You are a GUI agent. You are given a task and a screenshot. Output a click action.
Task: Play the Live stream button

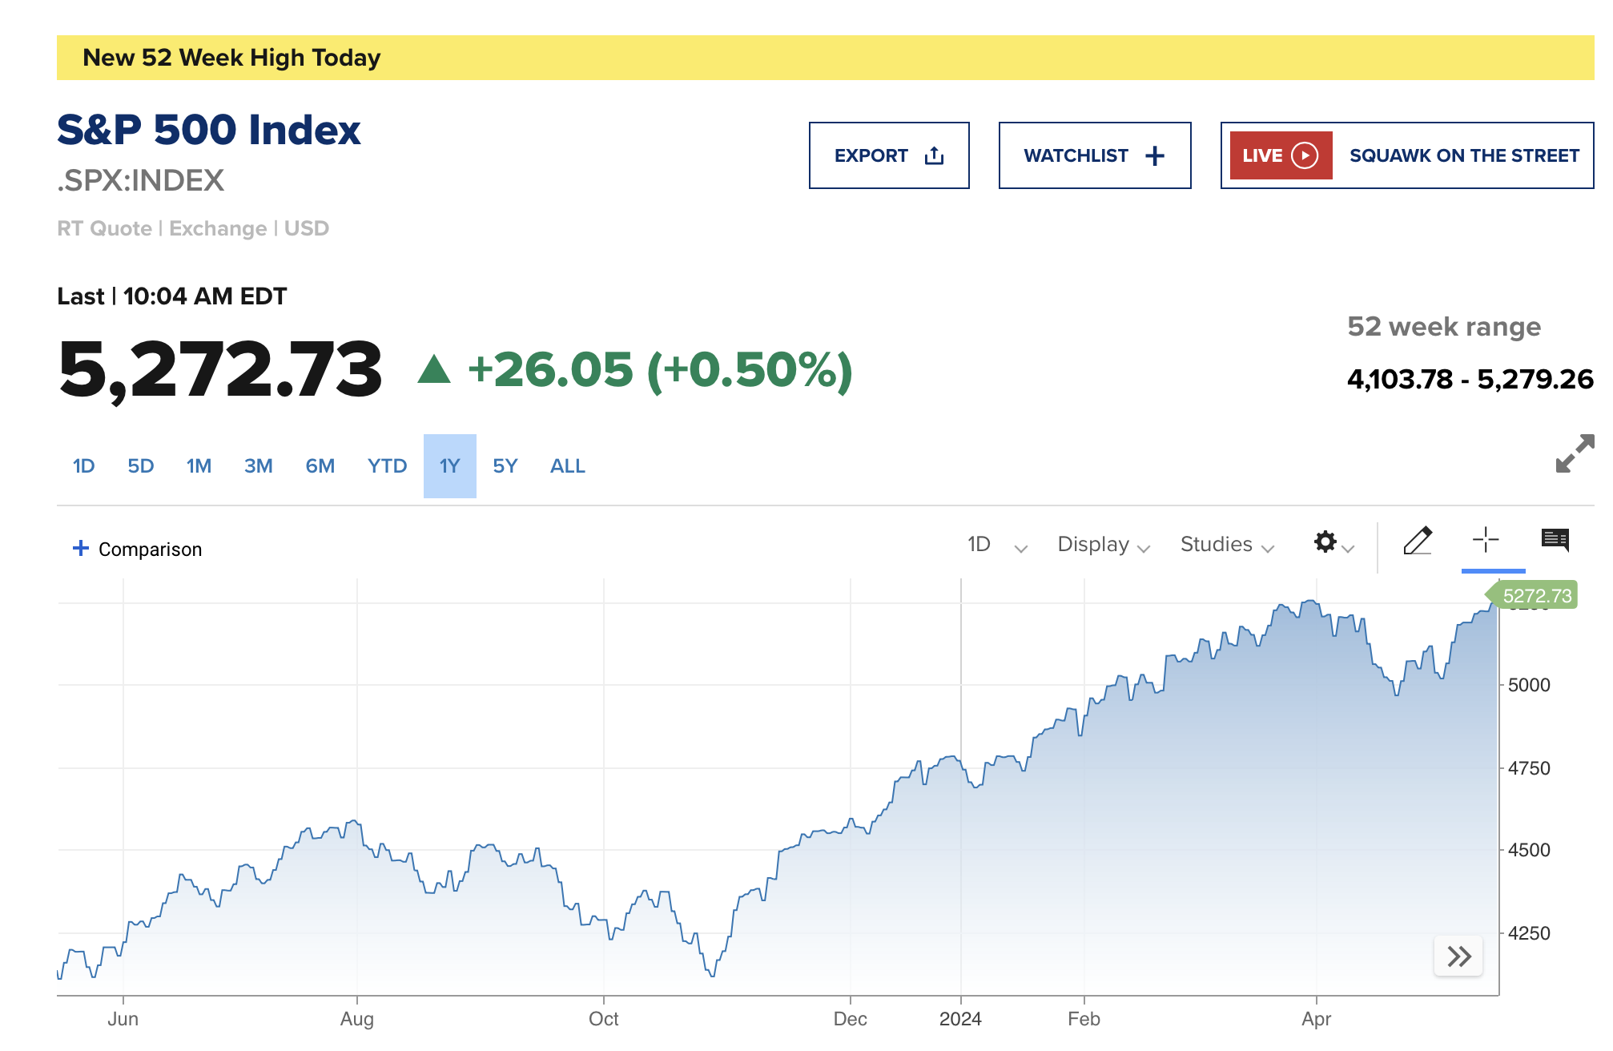(1281, 155)
